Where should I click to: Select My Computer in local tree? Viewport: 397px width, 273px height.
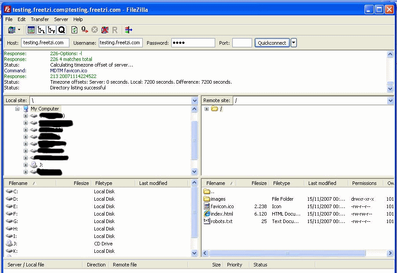tap(45, 109)
